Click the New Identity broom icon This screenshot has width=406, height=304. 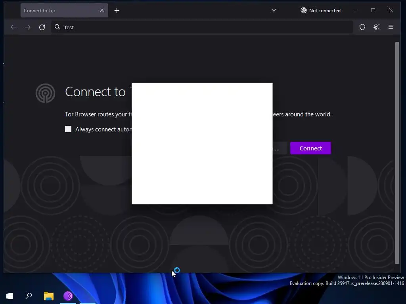[377, 27]
